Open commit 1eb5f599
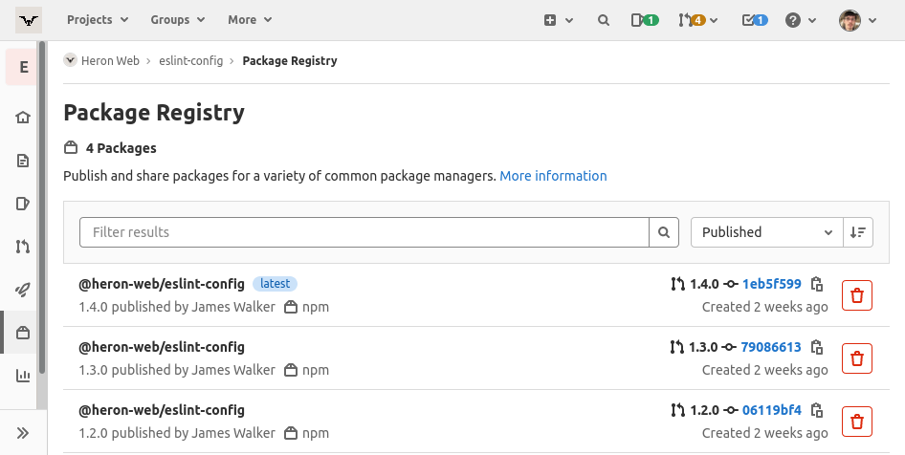Image resolution: width=905 pixels, height=455 pixels. tap(772, 284)
